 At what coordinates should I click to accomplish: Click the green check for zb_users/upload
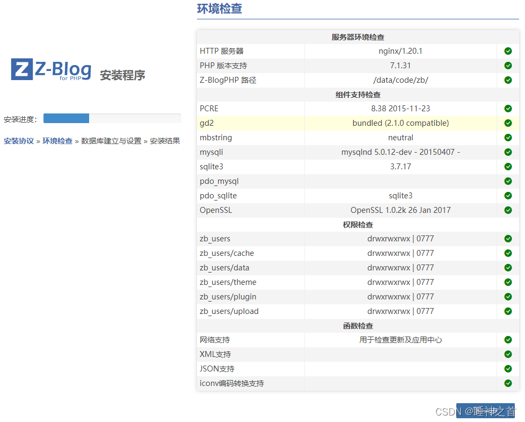[508, 311]
